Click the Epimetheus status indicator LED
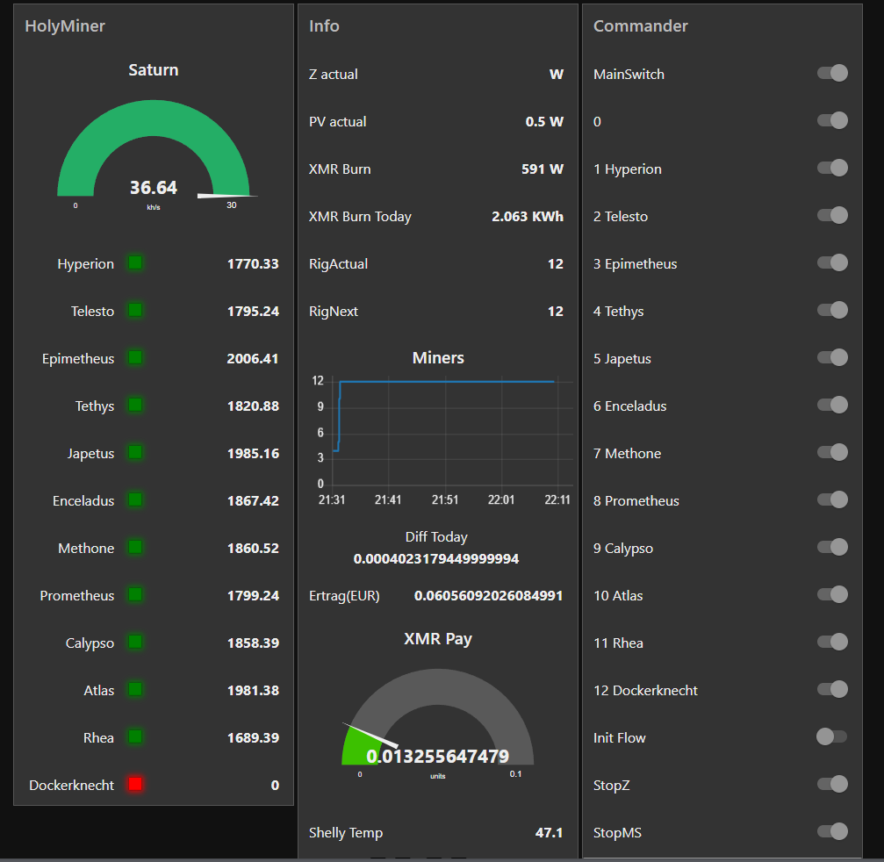The height and width of the screenshot is (862, 884). [135, 358]
